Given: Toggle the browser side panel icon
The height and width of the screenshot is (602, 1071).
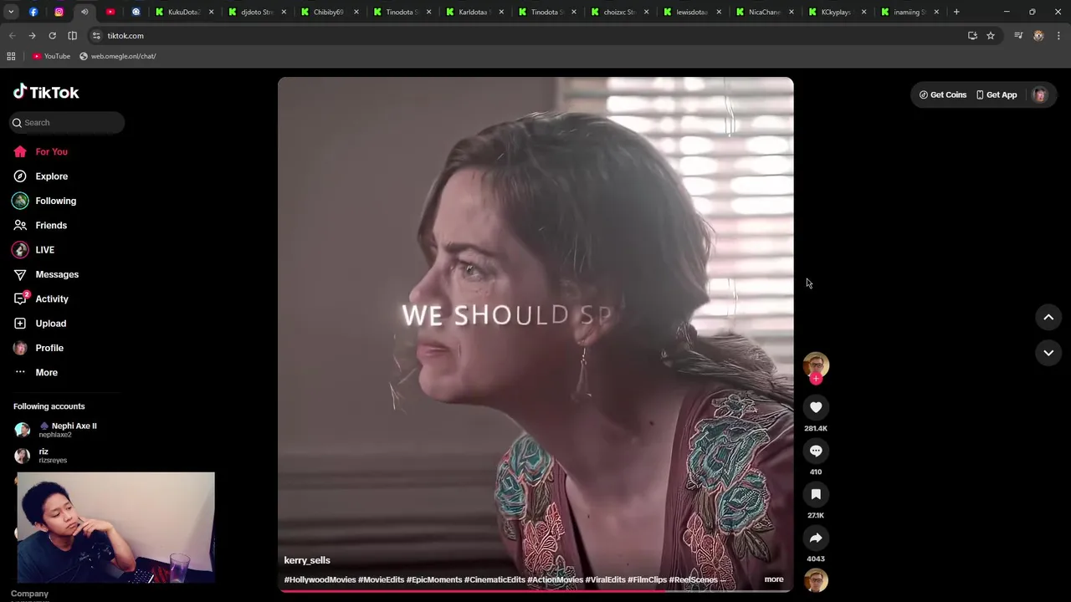Looking at the screenshot, I should point(72,36).
